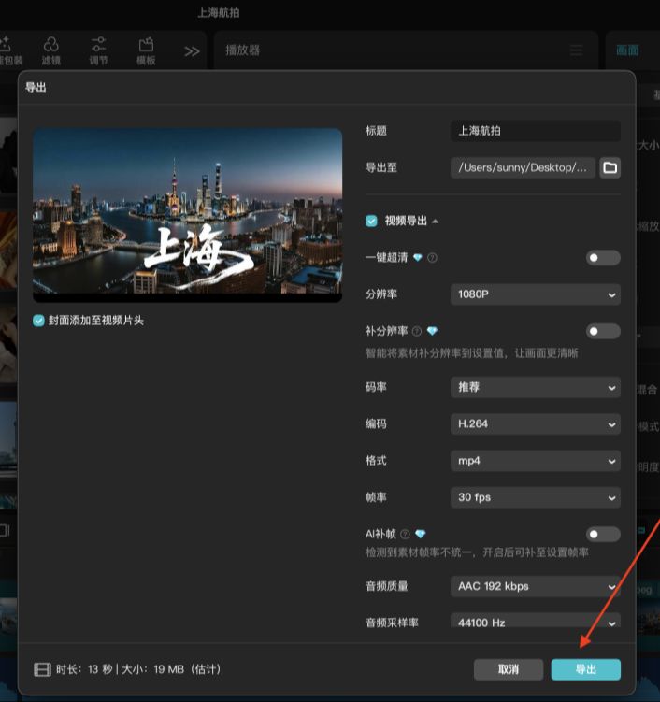Switch to the 画面 tab
660x702 pixels.
point(627,50)
